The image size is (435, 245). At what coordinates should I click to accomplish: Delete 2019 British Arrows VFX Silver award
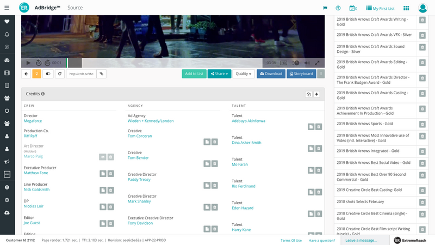pos(422,35)
